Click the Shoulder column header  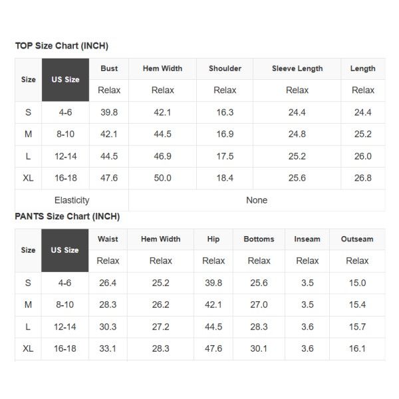pyautogui.click(x=225, y=68)
